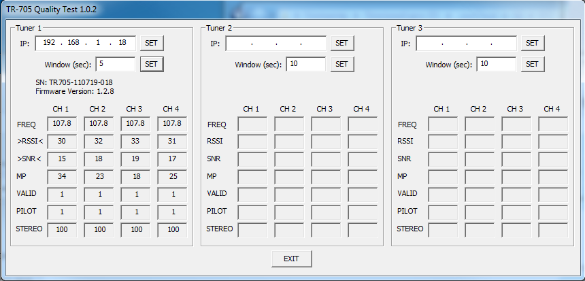The width and height of the screenshot is (585, 281).
Task: Click Tuner 1 CH 1 MP value 34
Action: [62, 176]
